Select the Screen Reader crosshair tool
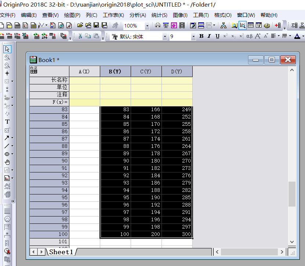The image size is (305, 266). pos(7,73)
